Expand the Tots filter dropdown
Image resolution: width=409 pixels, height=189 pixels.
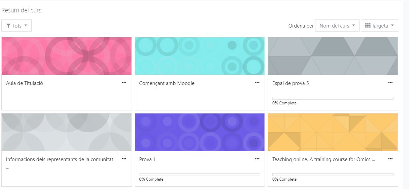pyautogui.click(x=17, y=26)
